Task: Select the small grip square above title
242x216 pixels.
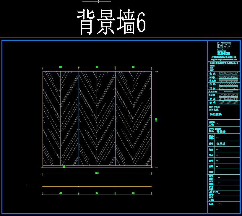Action: 97,1
